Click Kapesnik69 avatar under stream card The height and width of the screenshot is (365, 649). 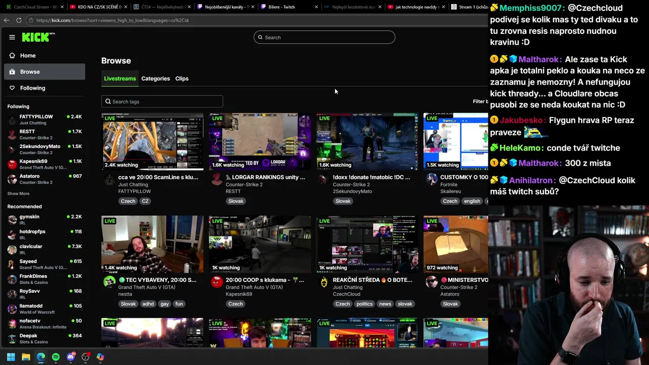coord(217,282)
